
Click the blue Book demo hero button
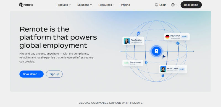(x=31, y=74)
